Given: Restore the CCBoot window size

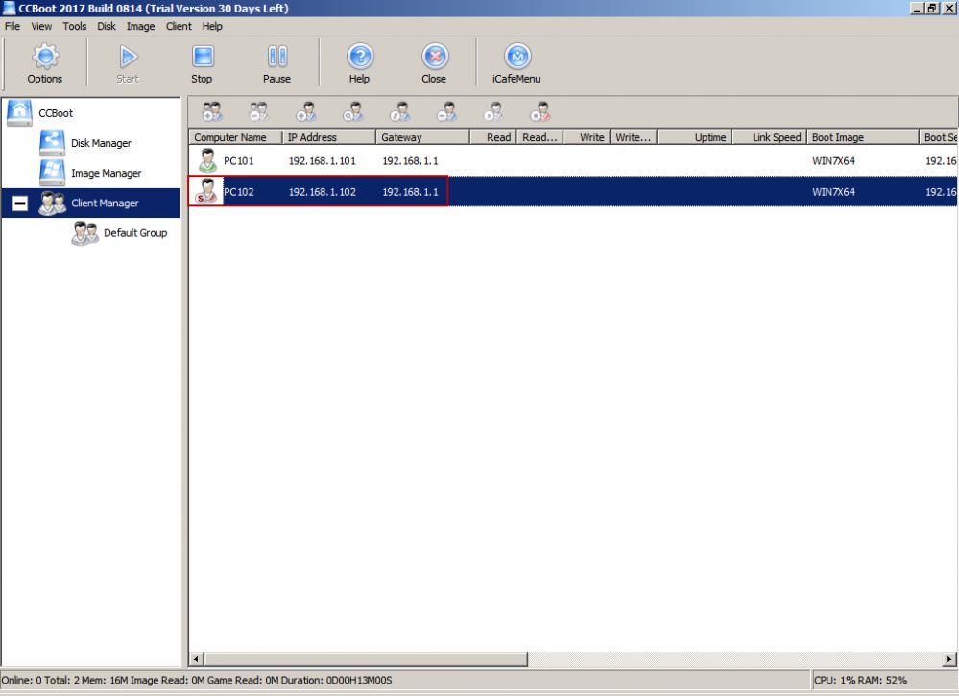Looking at the screenshot, I should tap(931, 8).
